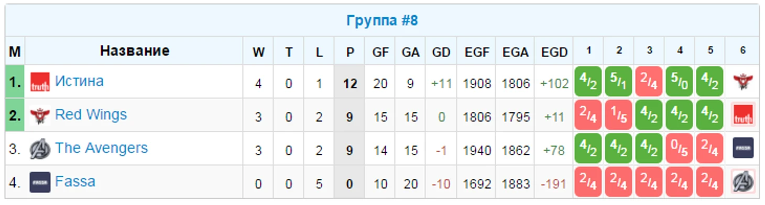Click Истина's green 5/1 match result
This screenshot has height=205, width=765.
[619, 82]
